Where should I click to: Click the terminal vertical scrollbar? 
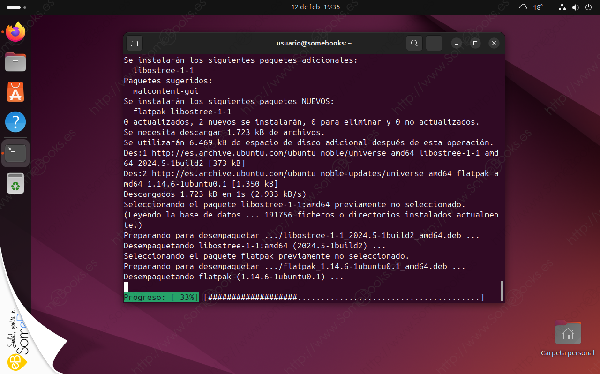502,291
